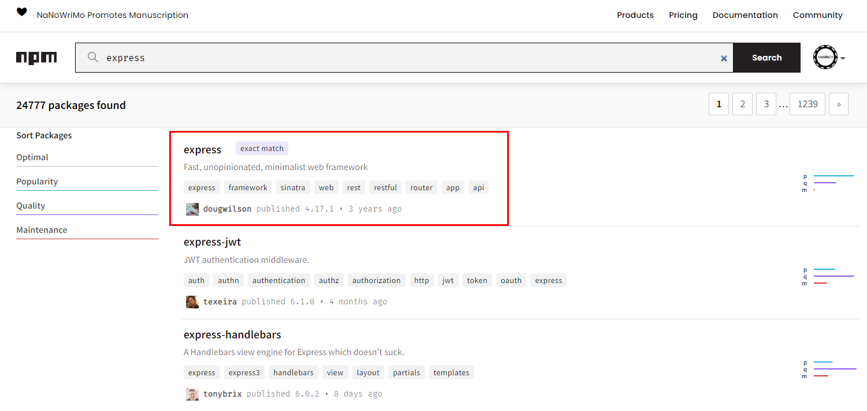Jump to last page 1239

(808, 104)
